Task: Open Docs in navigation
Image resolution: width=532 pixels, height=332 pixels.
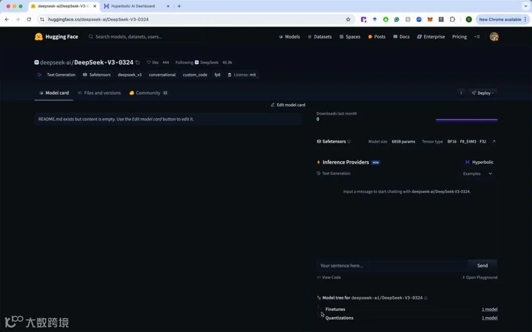Action: tap(401, 36)
